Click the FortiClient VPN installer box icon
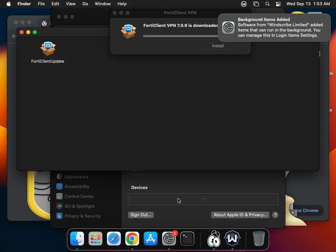 [x=128, y=31]
